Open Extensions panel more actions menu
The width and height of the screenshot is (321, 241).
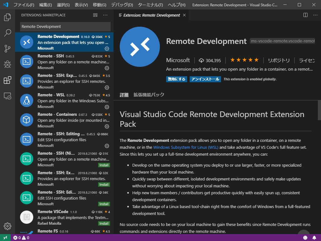pyautogui.click(x=105, y=15)
